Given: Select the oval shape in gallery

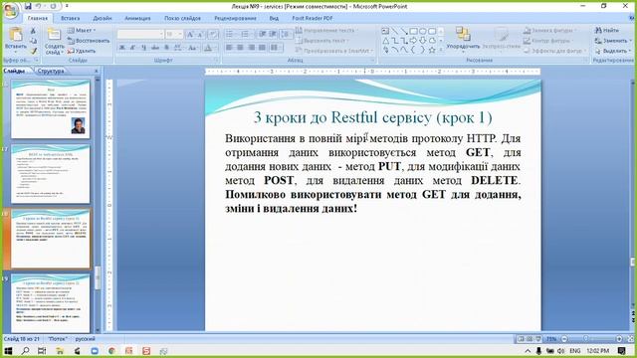Looking at the screenshot, I should point(423,31).
